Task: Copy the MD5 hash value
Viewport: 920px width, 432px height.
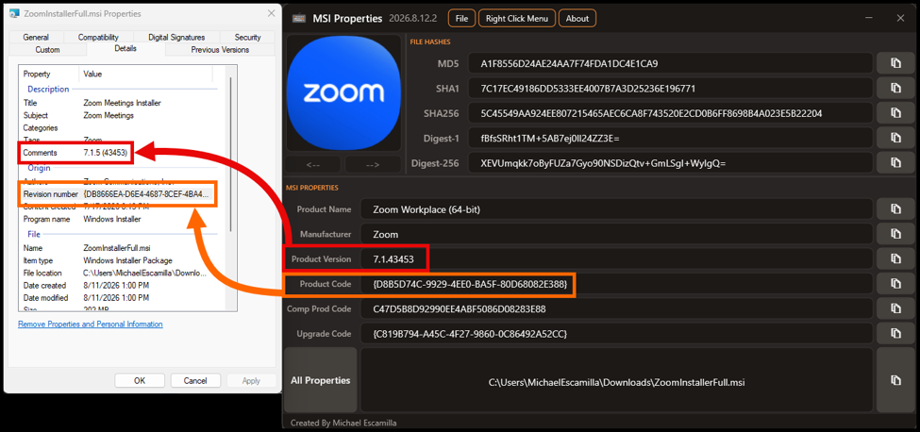Action: [895, 63]
